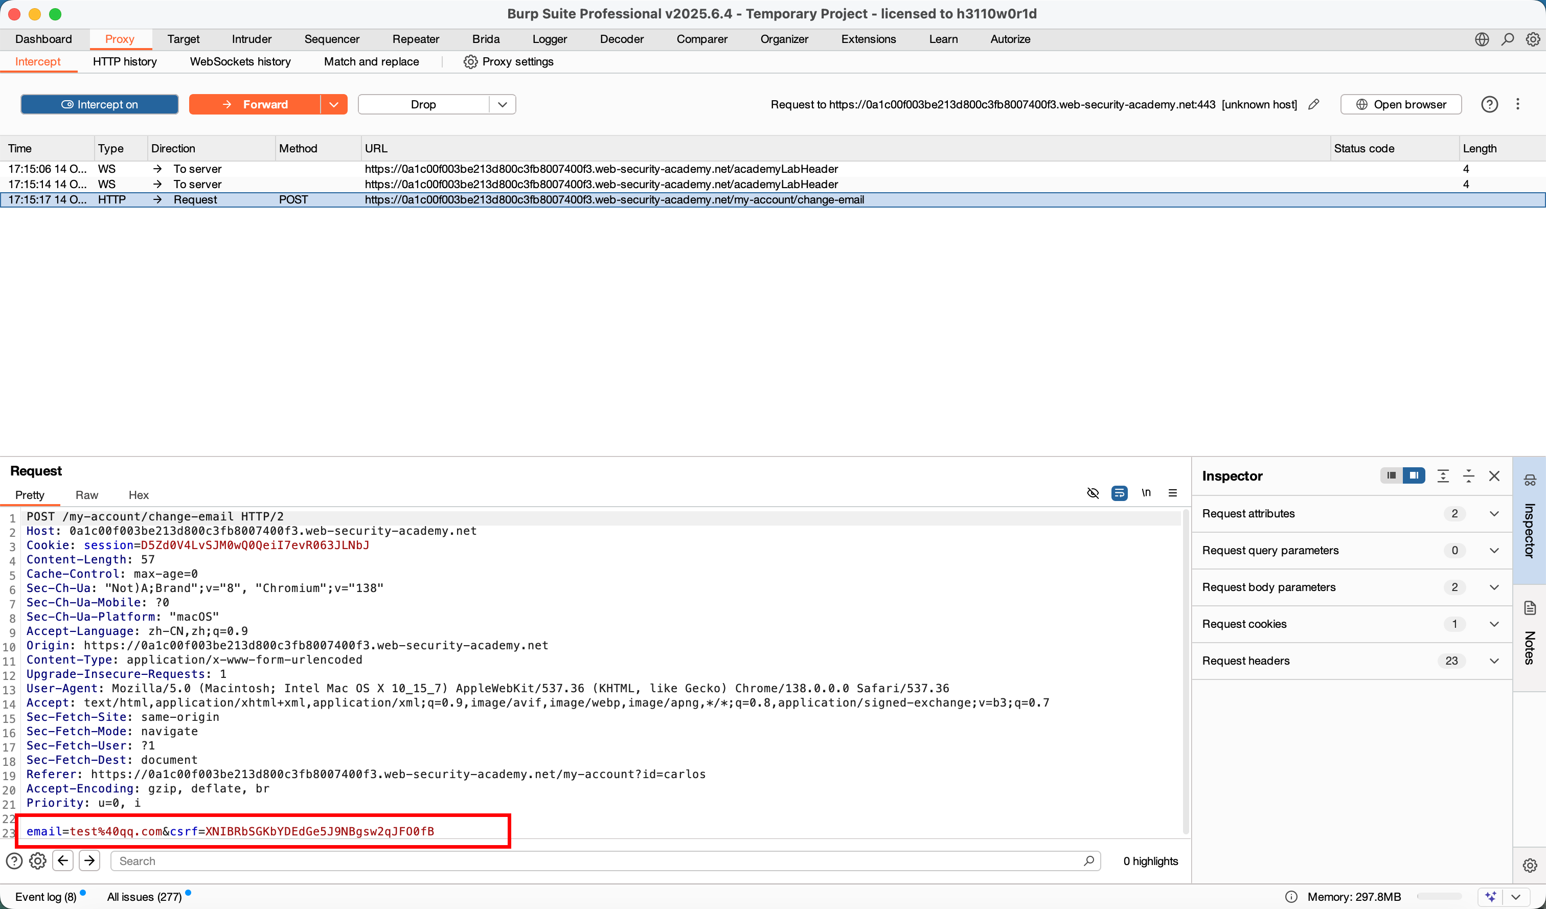Screen dimensions: 1546x909
Task: Toggle the \n show newlines button
Action: tap(1145, 493)
